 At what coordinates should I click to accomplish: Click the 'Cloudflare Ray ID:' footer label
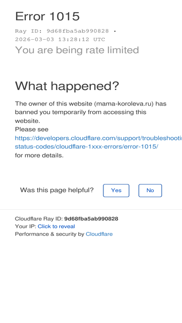point(39,218)
